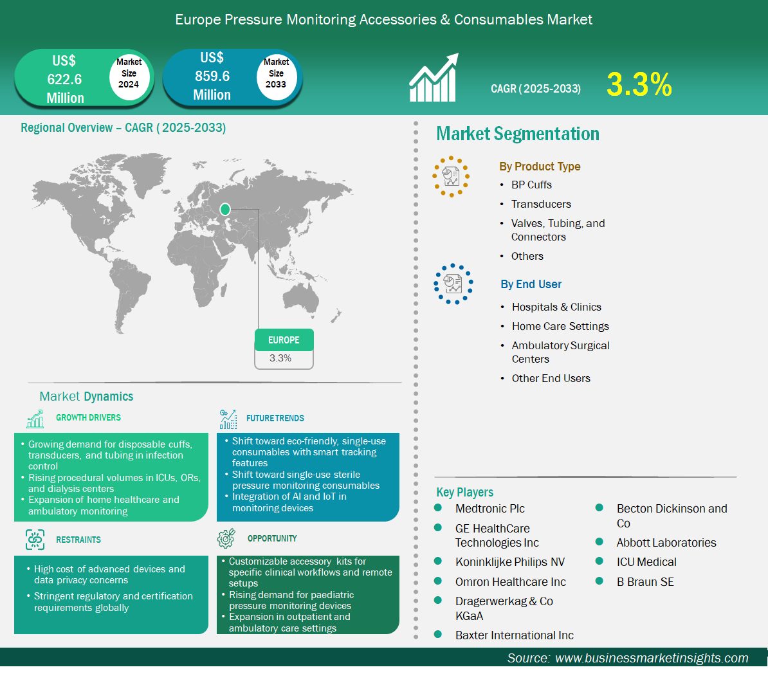Screen dimensions: 768x674
Task: Click the By Product Type orange icon
Action: (451, 176)
